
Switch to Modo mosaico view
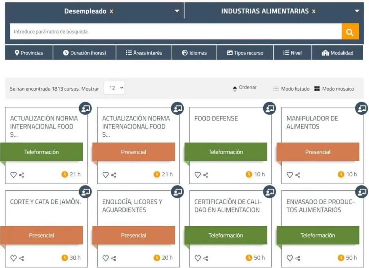point(334,89)
